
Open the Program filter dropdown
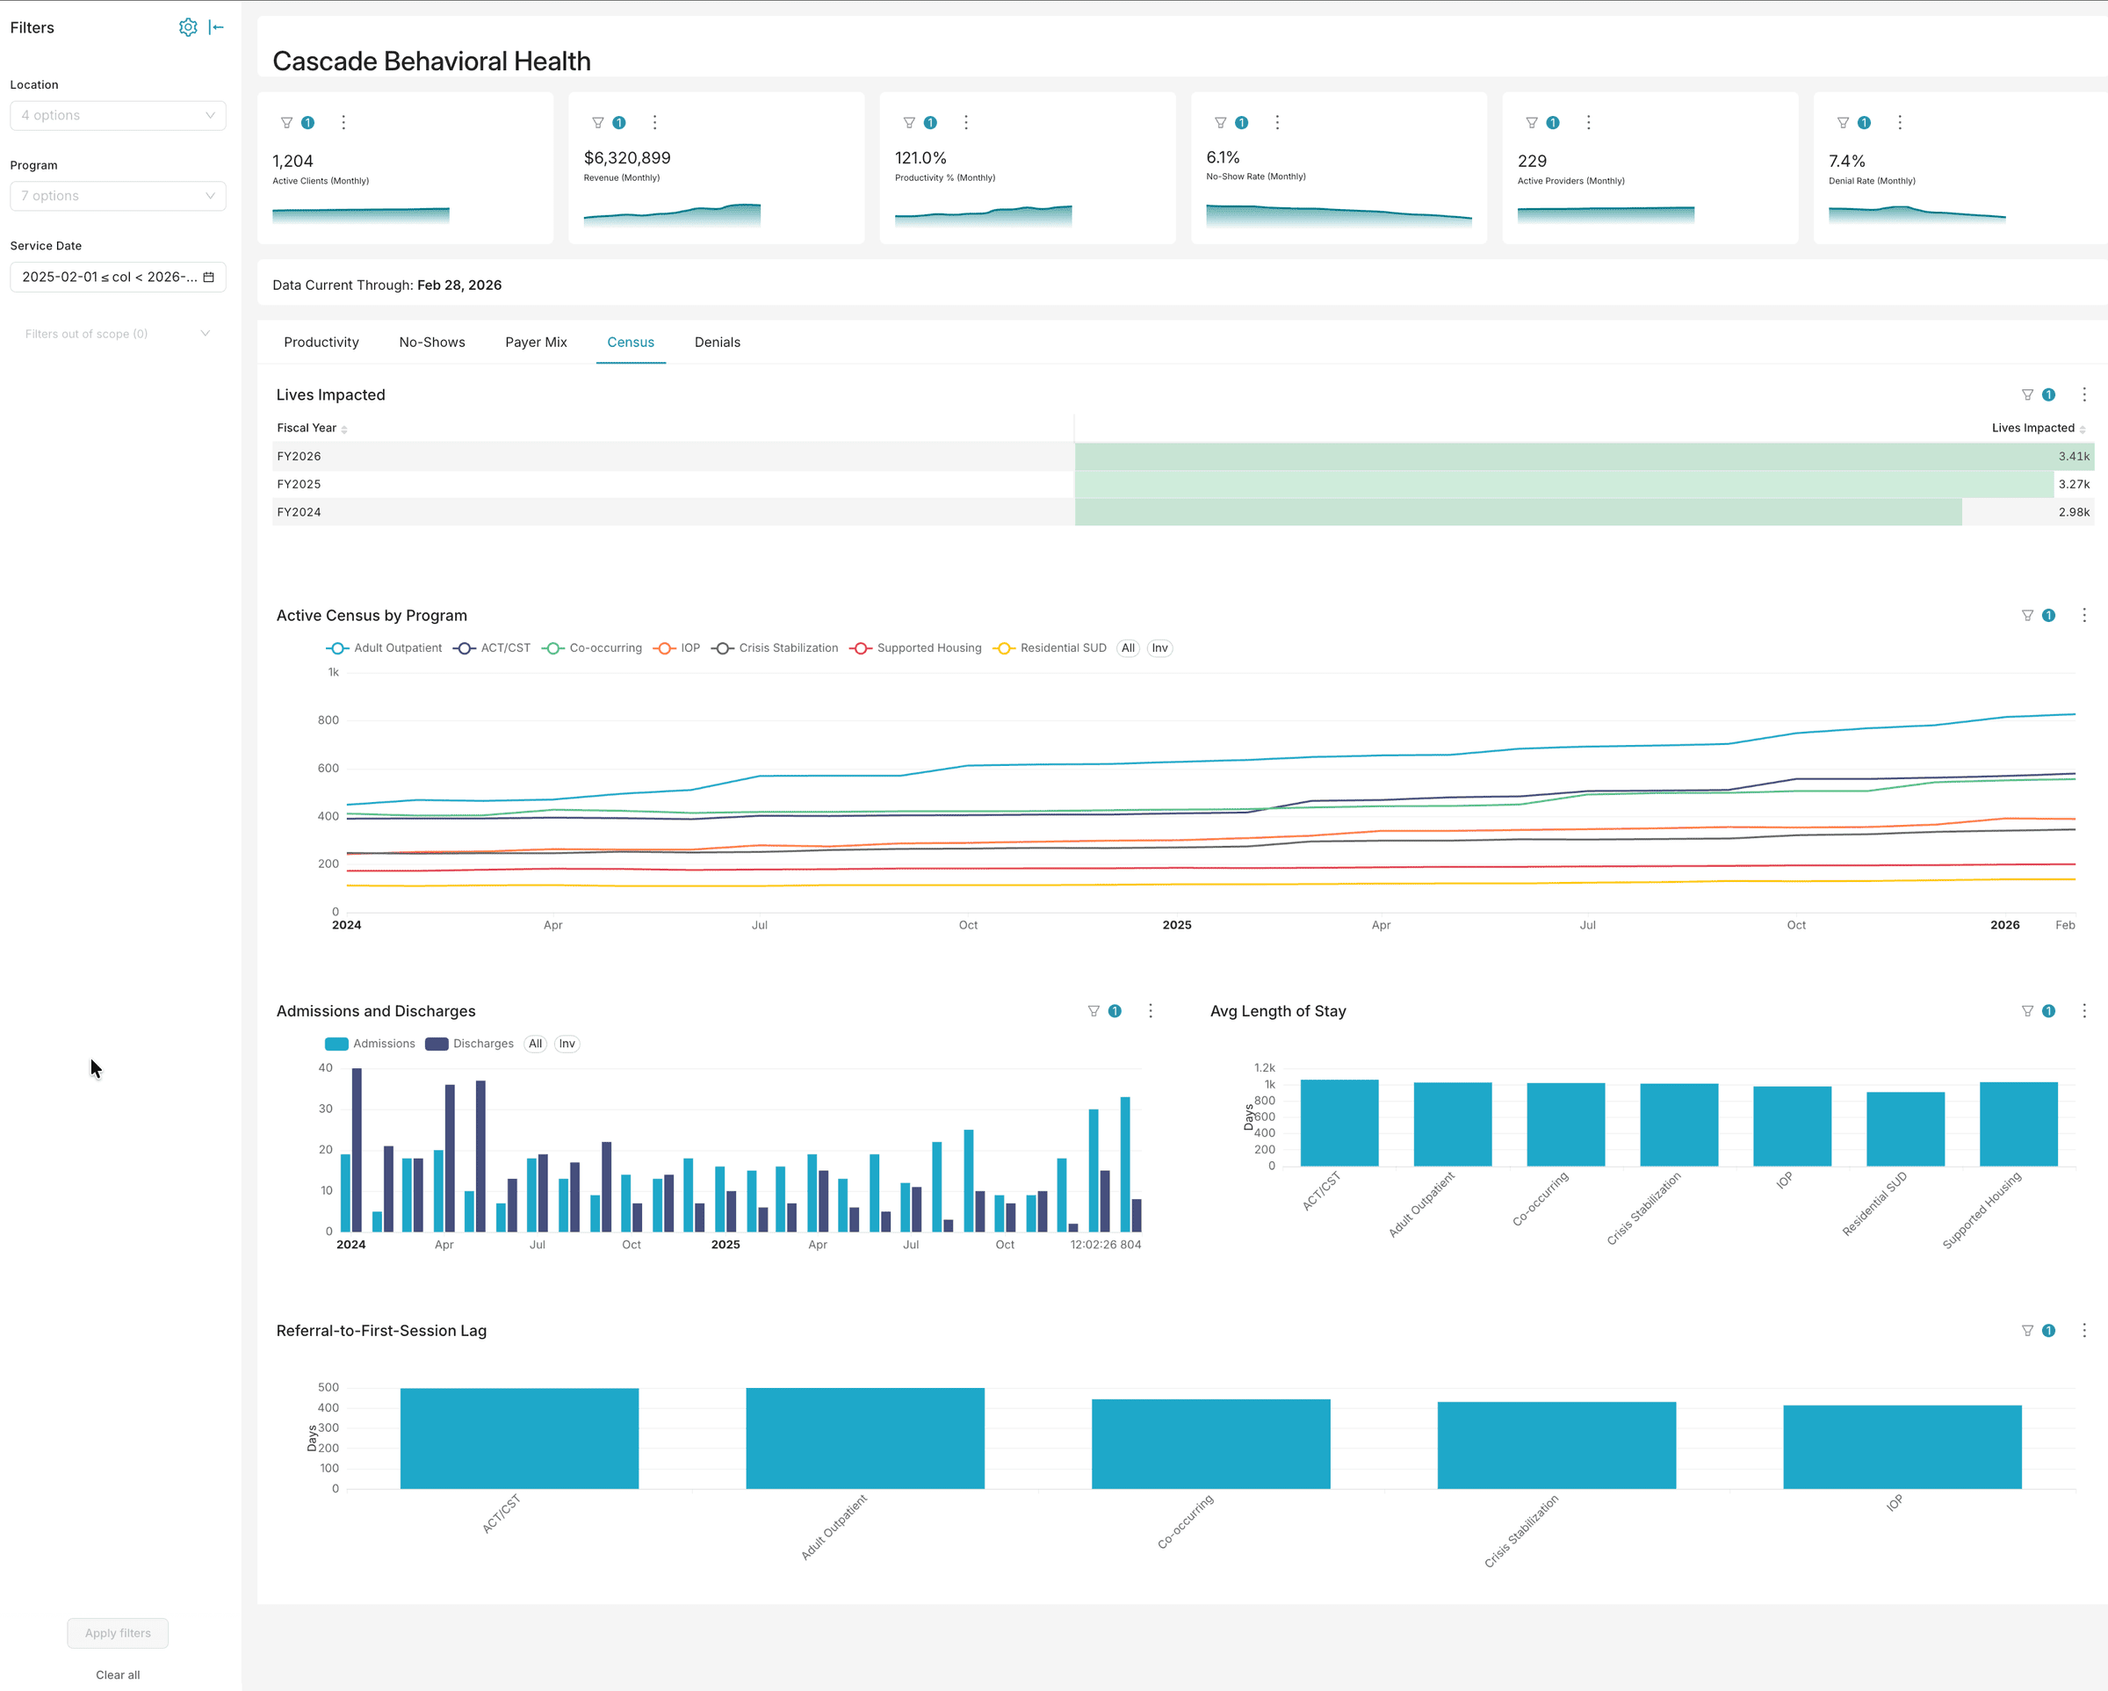click(118, 196)
